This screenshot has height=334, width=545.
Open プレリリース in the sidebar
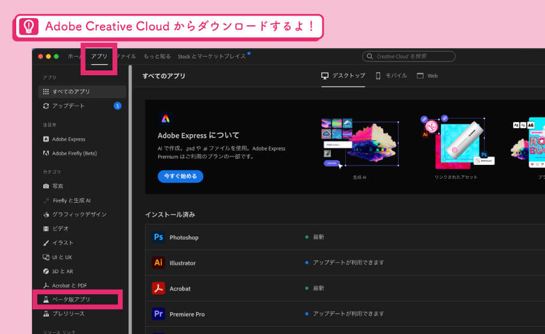coord(68,314)
